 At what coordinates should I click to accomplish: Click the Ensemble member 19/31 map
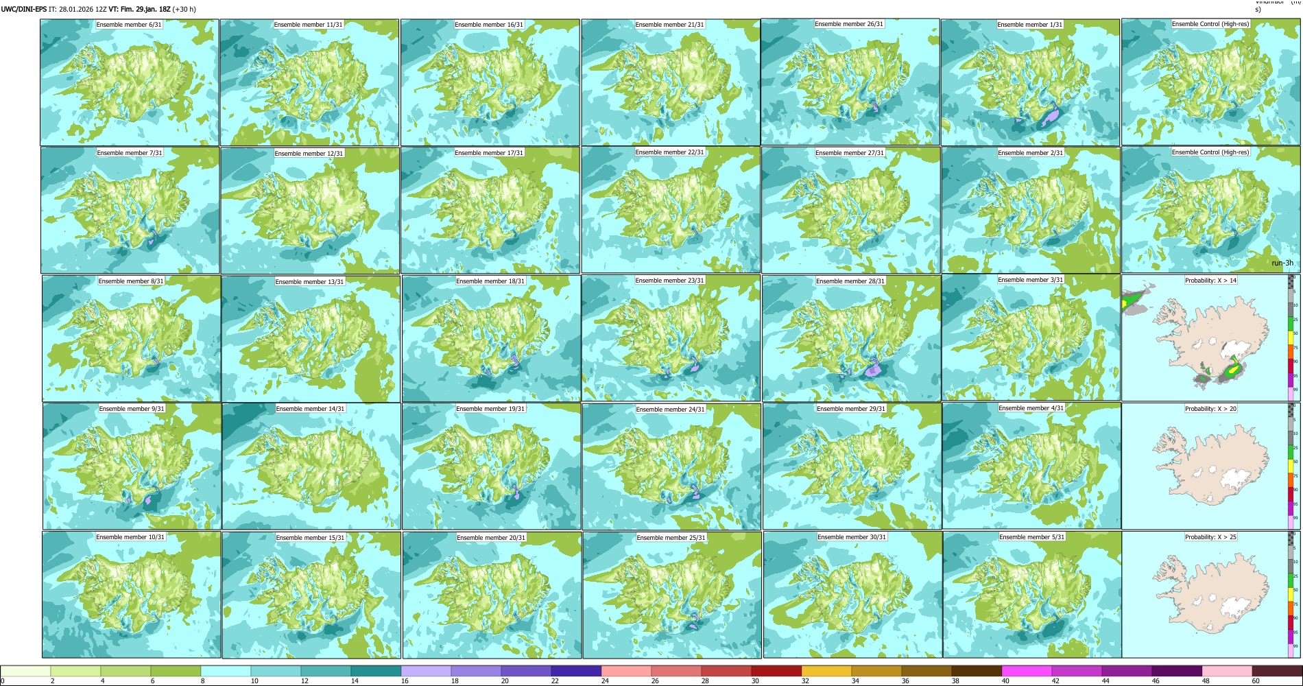[492, 466]
